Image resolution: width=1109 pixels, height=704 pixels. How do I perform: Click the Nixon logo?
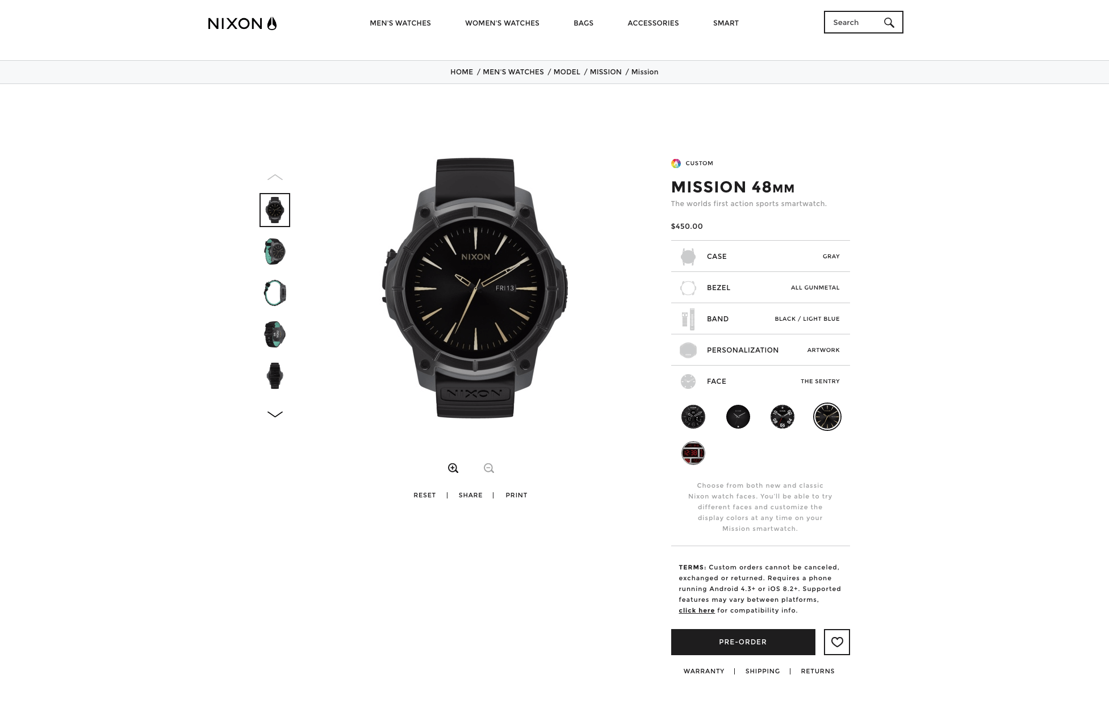[242, 23]
